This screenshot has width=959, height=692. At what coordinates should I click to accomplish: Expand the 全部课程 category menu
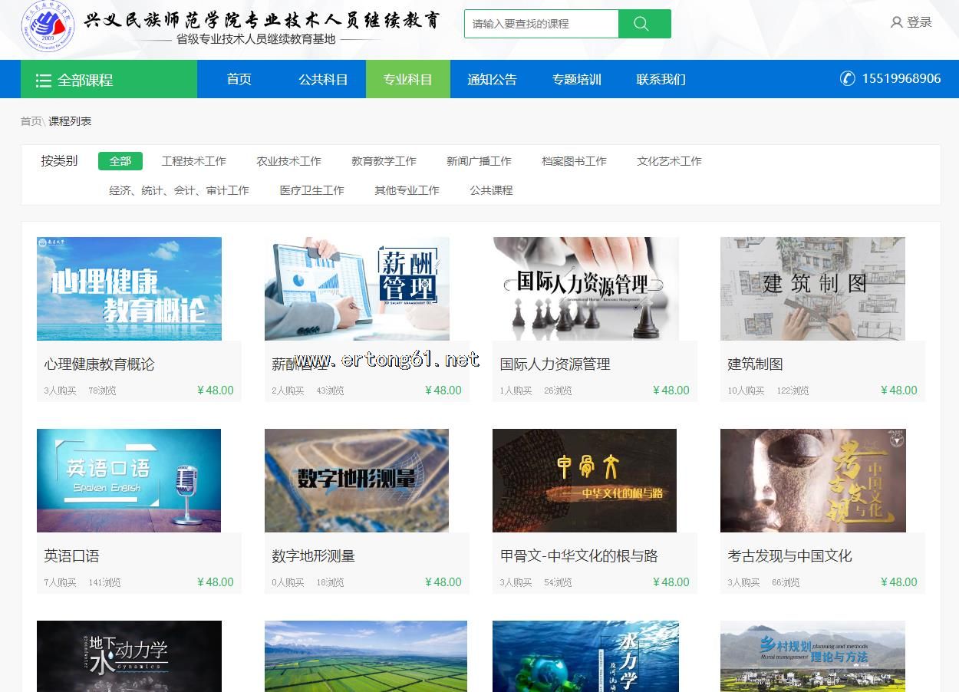[85, 80]
